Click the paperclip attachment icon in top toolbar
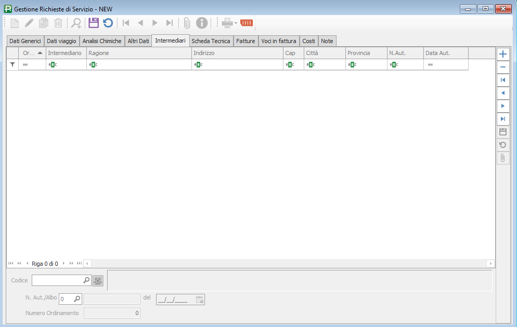The image size is (517, 327). tap(187, 23)
